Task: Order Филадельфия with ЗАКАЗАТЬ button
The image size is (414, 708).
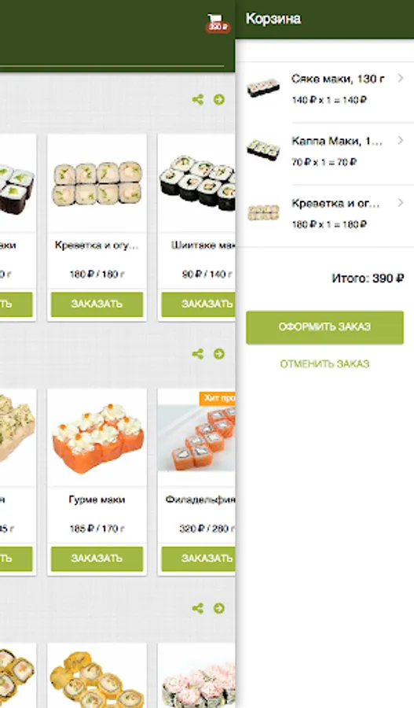Action: 199,559
